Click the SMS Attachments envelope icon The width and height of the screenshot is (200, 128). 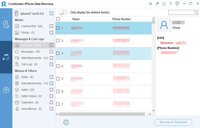pyautogui.click(x=17, y=58)
